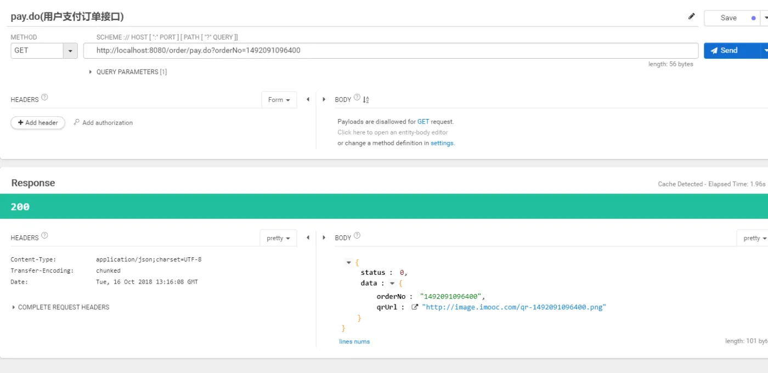The height and width of the screenshot is (373, 768).
Task: Expand COMPLETE REQUEST HEADERS
Action: 60,307
